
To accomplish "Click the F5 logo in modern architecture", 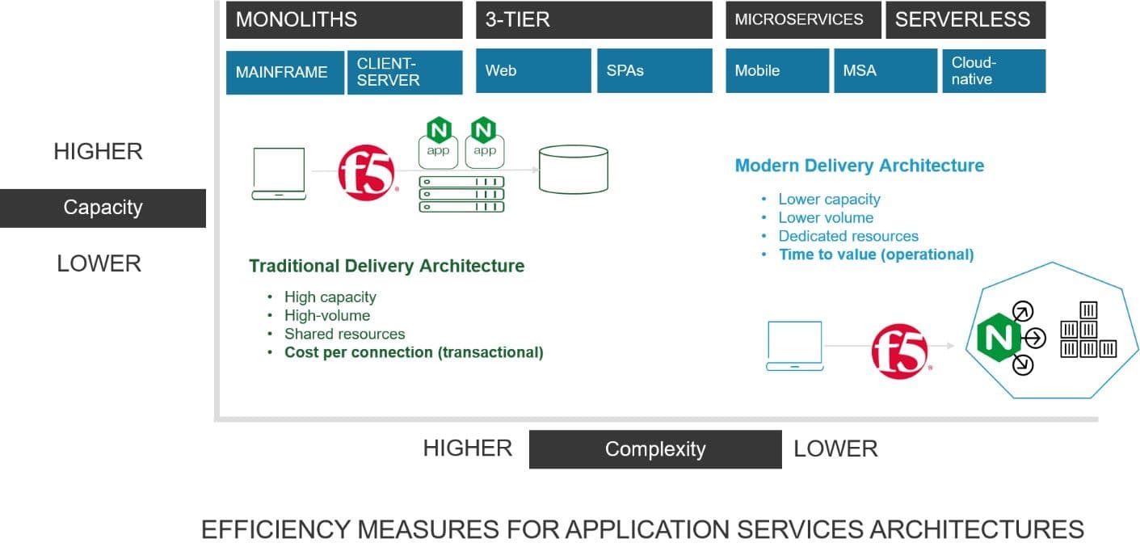I will point(899,351).
